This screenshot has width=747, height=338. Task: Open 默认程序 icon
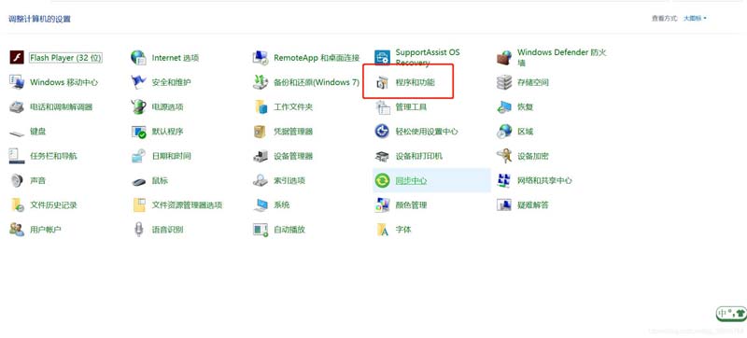138,132
